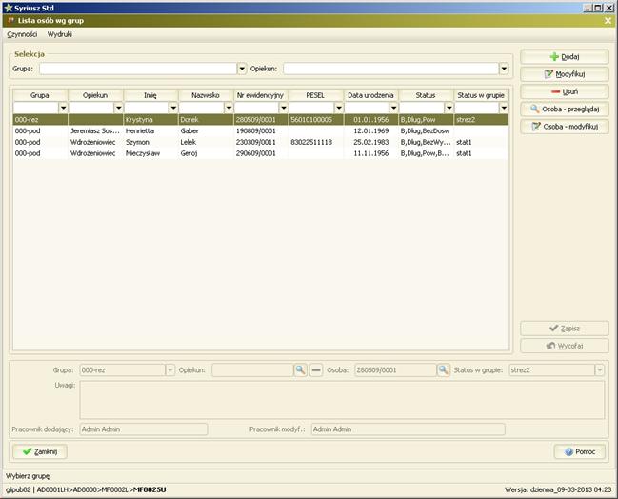618x499 pixels.
Task: Click the minus icon to clear Opiekun
Action: pyautogui.click(x=316, y=370)
